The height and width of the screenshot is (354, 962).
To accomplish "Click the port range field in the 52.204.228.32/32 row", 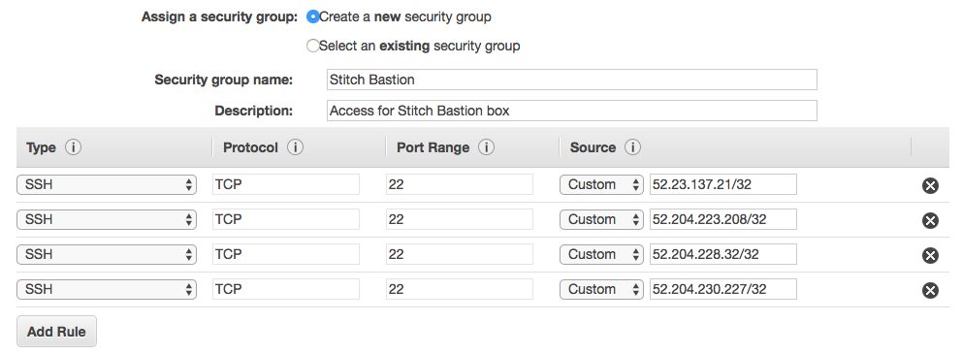I will coord(460,255).
